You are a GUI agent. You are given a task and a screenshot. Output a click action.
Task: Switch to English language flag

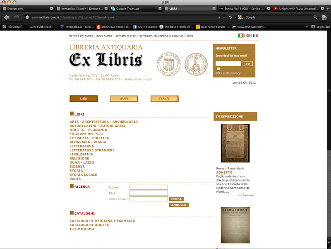click(x=248, y=36)
